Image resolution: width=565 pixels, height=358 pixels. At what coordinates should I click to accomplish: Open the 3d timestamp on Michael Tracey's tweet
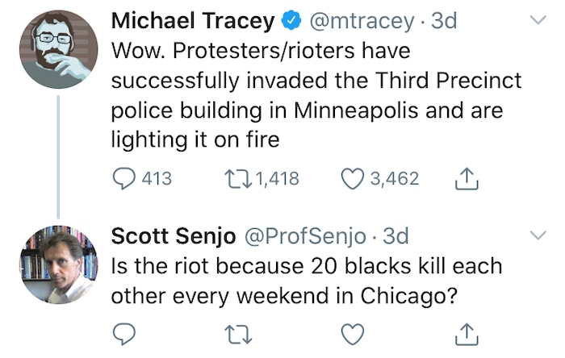click(x=444, y=20)
